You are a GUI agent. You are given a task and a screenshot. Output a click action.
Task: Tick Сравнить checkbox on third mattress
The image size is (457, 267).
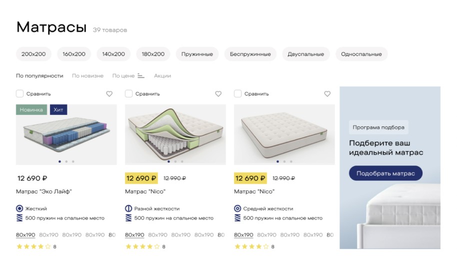pos(237,93)
